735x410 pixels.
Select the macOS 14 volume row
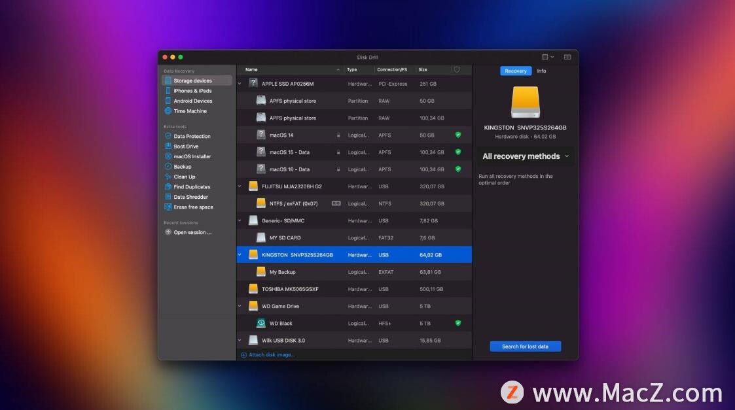354,135
